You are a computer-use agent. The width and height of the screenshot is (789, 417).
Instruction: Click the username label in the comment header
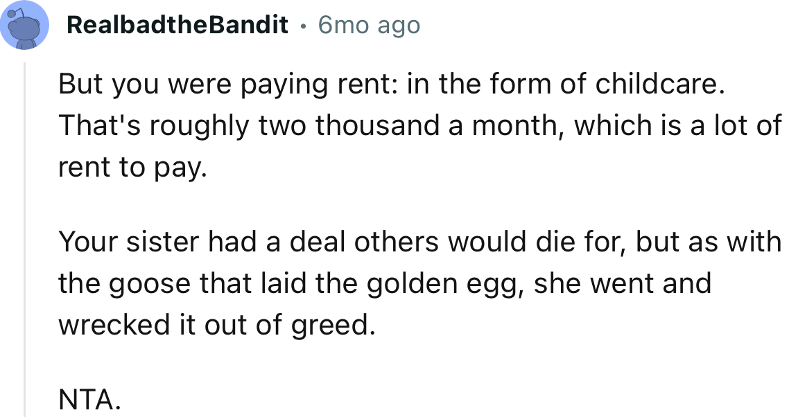click(x=177, y=25)
